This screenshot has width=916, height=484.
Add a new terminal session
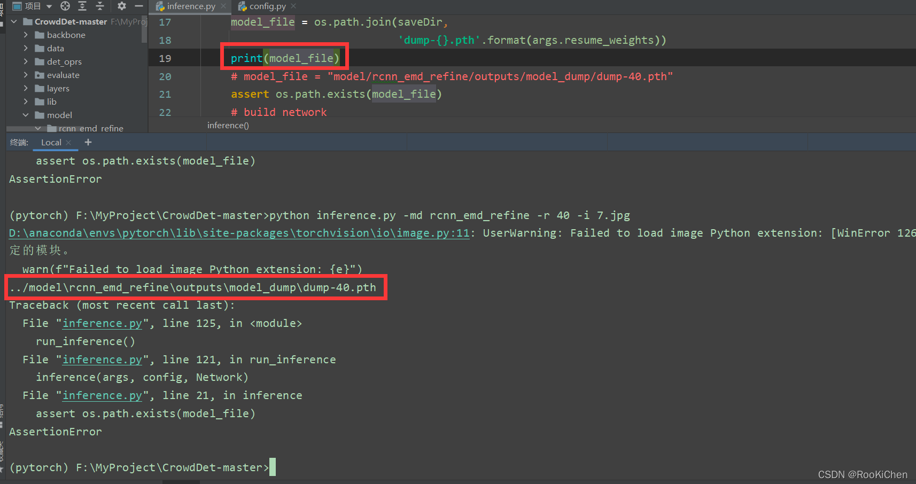(88, 142)
